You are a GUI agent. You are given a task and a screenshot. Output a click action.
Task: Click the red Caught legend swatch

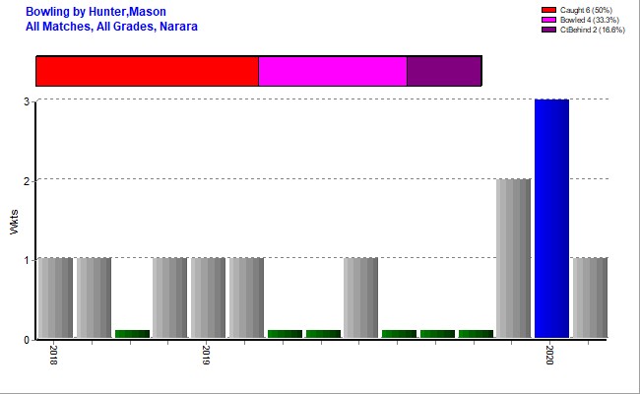pos(548,10)
